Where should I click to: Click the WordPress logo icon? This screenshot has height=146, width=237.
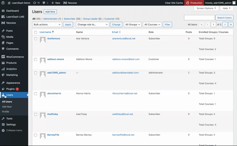(3, 3)
